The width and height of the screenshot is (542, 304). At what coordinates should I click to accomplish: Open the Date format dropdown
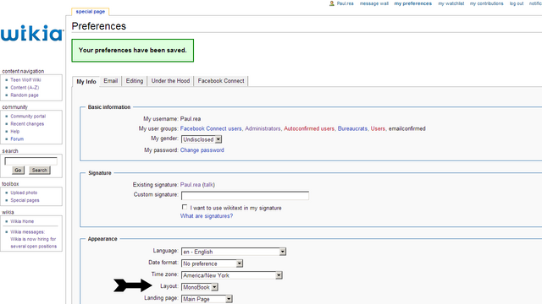click(213, 263)
